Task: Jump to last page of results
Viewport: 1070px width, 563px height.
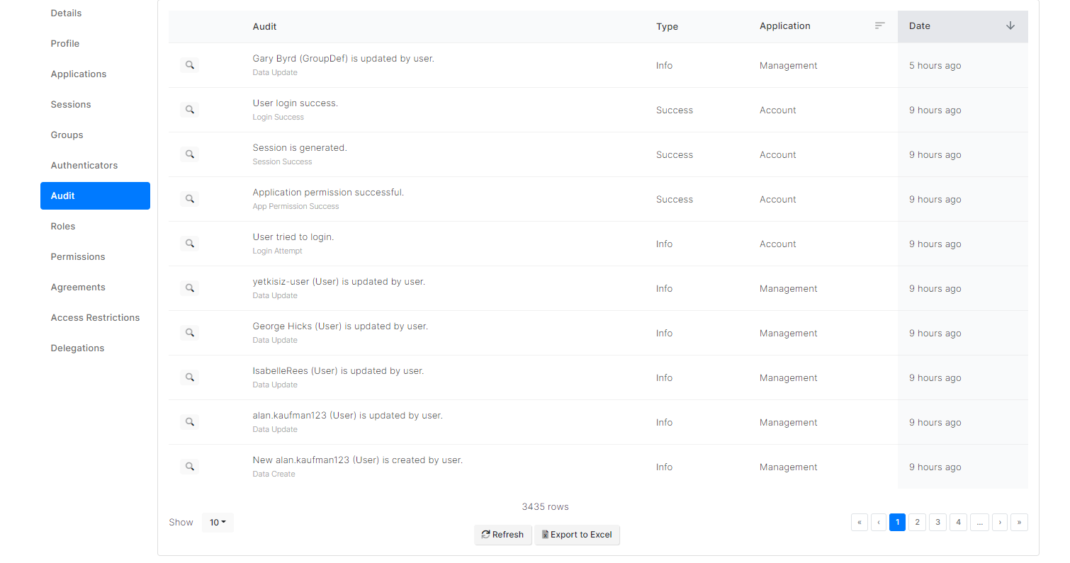Action: 1019,523
